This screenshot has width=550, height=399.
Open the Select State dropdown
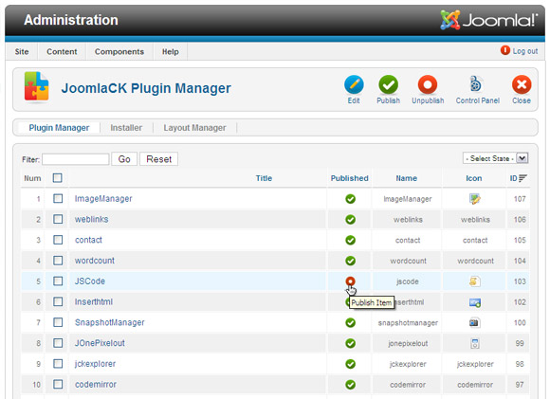pos(495,158)
